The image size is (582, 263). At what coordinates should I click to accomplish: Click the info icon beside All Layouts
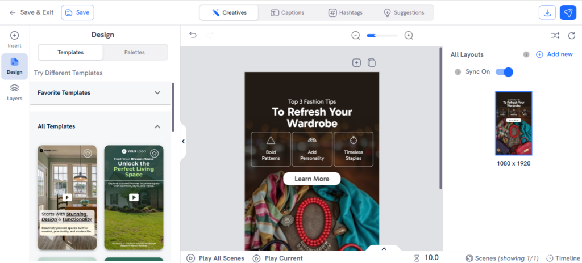526,54
